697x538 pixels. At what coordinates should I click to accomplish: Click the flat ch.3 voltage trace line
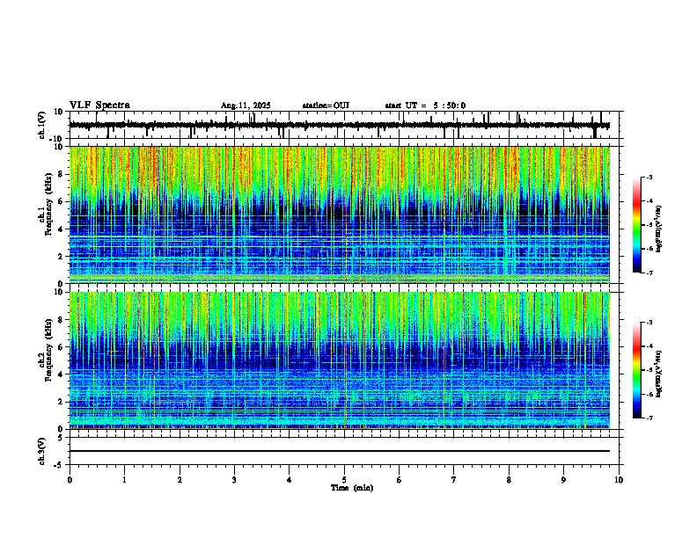click(340, 451)
